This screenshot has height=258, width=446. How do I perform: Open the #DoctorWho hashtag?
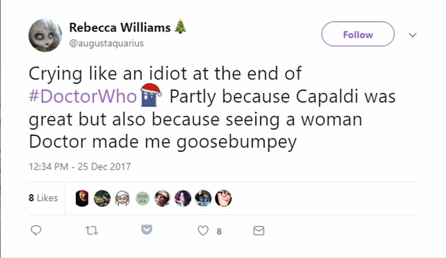tap(82, 97)
